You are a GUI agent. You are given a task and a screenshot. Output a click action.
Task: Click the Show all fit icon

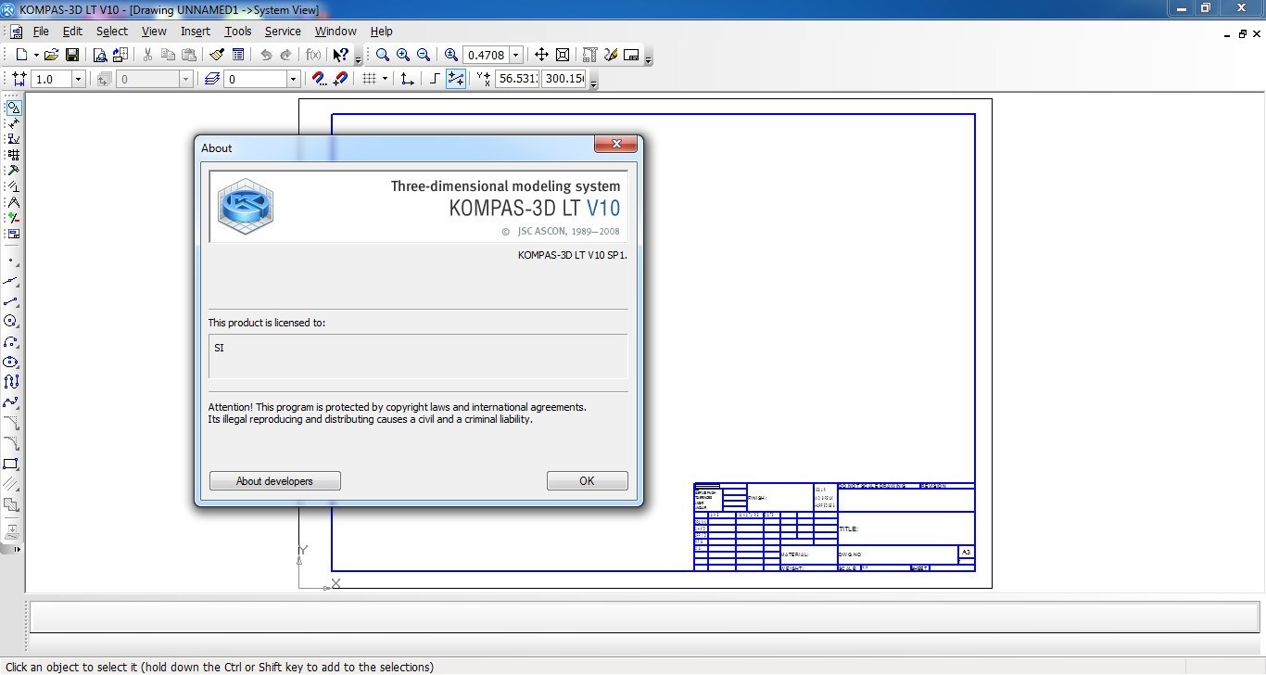[562, 55]
